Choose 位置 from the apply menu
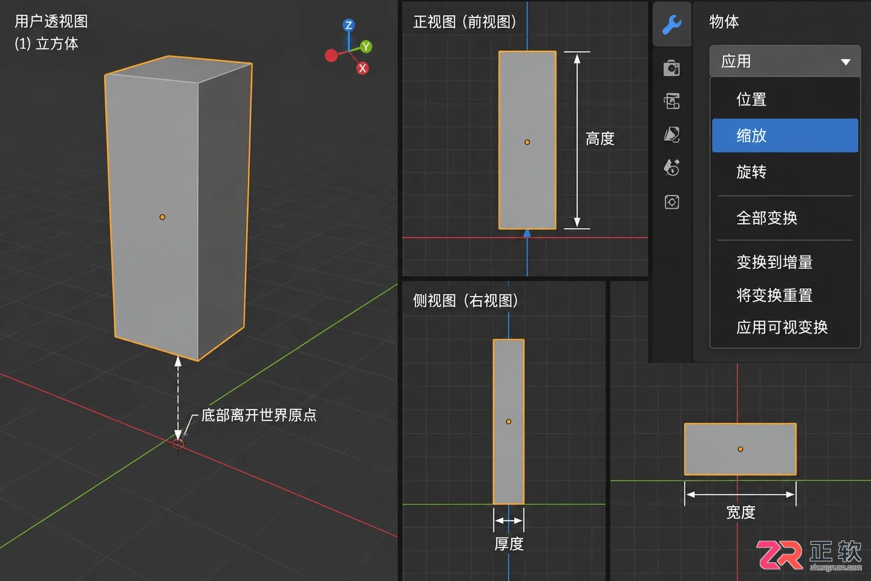This screenshot has width=871, height=581. coord(785,99)
